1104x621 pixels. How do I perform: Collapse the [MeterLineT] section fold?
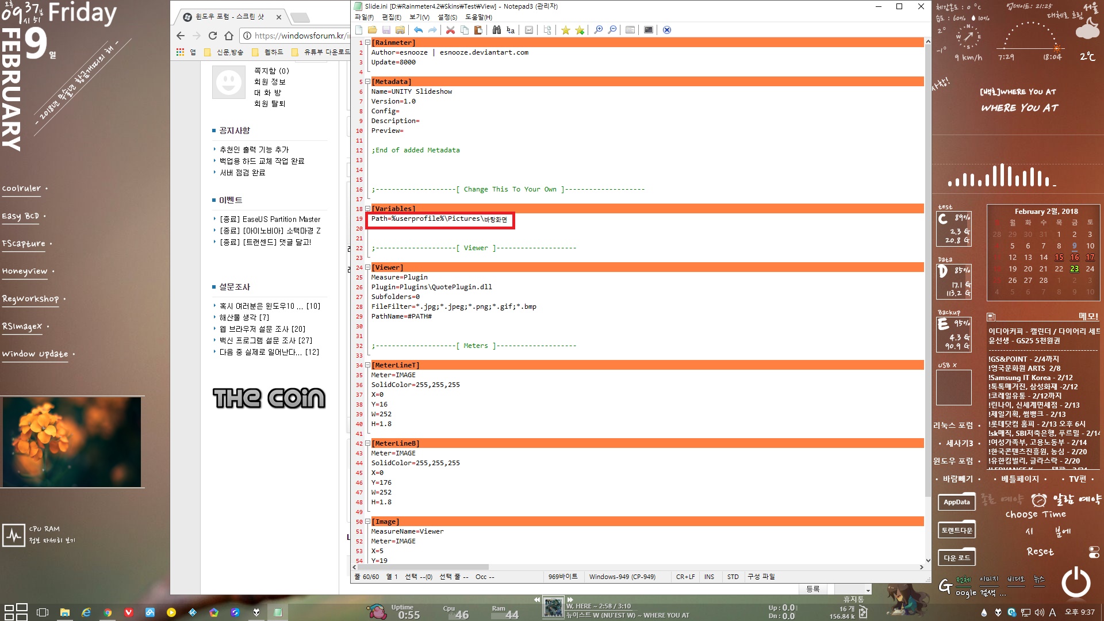click(x=367, y=365)
